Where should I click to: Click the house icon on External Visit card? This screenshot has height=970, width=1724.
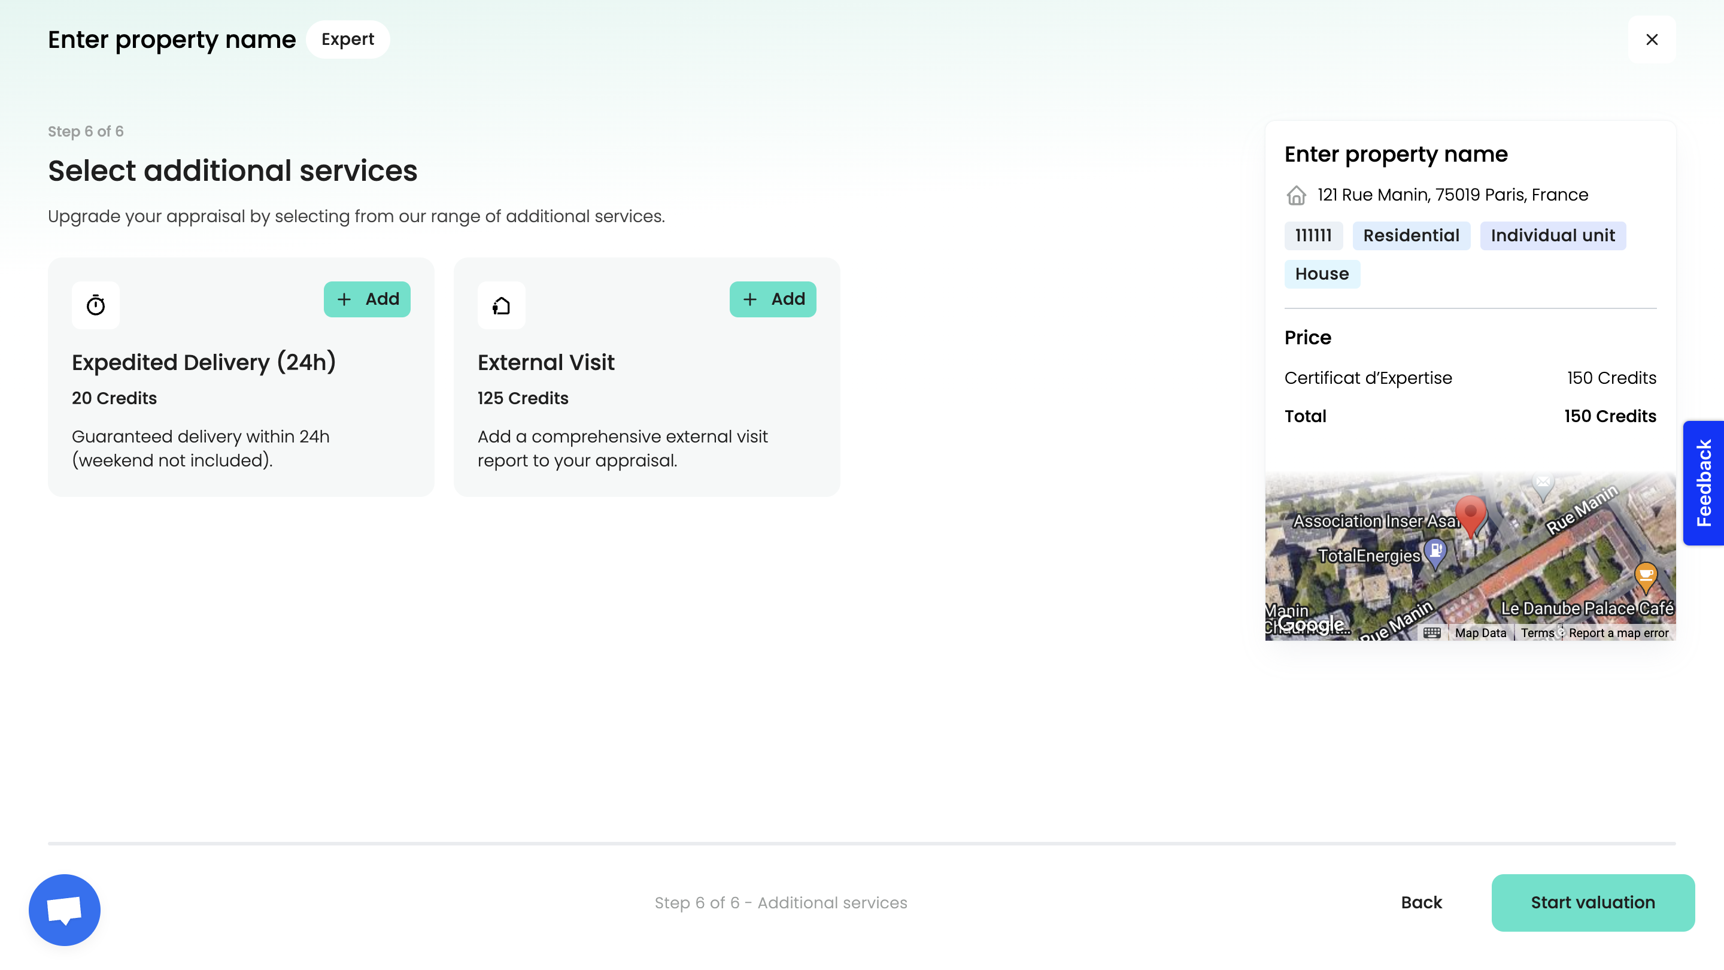tap(501, 305)
